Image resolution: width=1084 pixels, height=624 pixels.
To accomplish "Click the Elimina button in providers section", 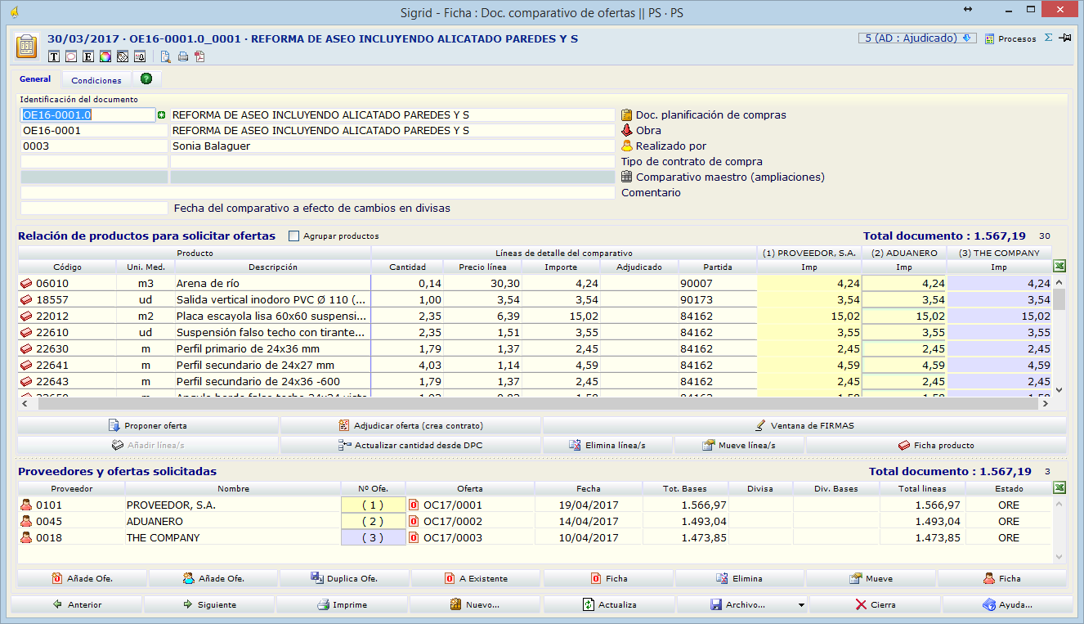I will pyautogui.click(x=739, y=578).
